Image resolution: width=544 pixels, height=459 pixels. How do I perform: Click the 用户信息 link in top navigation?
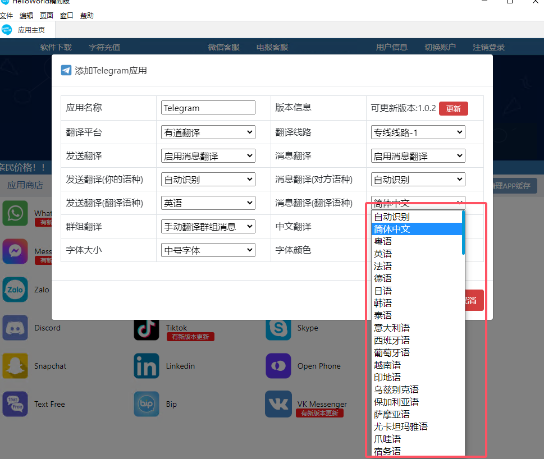point(391,47)
